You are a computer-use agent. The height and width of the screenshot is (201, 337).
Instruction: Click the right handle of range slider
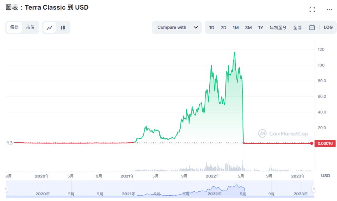pyautogui.click(x=314, y=189)
